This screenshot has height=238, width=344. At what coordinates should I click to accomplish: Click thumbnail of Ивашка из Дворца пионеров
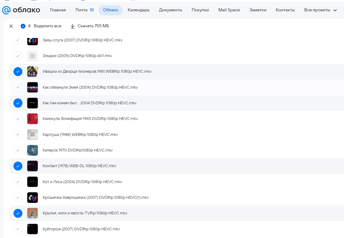click(x=32, y=72)
